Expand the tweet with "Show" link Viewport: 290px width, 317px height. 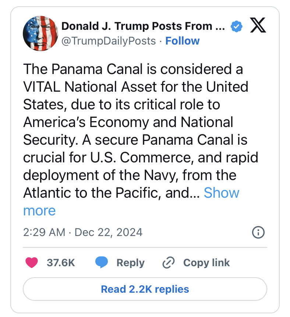tap(222, 193)
